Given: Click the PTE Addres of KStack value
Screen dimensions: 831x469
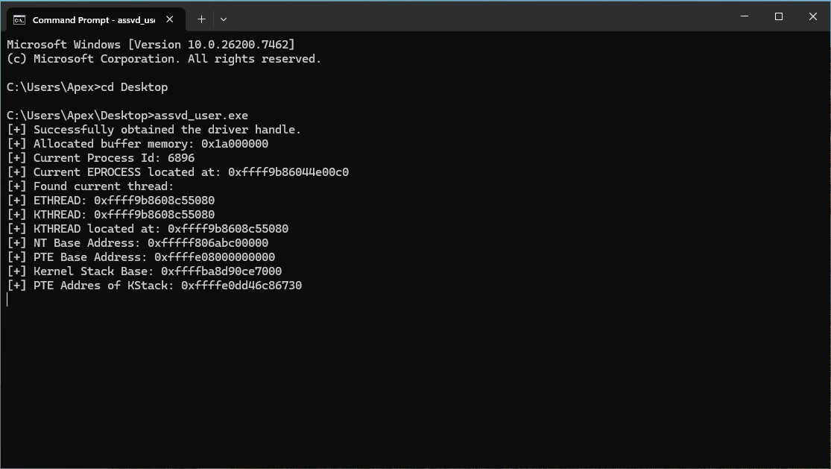Looking at the screenshot, I should 241,286.
